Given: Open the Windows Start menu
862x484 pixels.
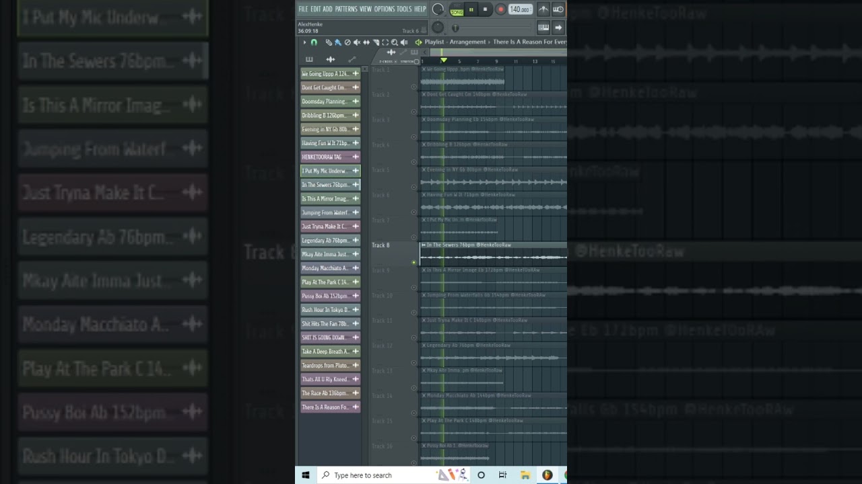Looking at the screenshot, I should 305,475.
